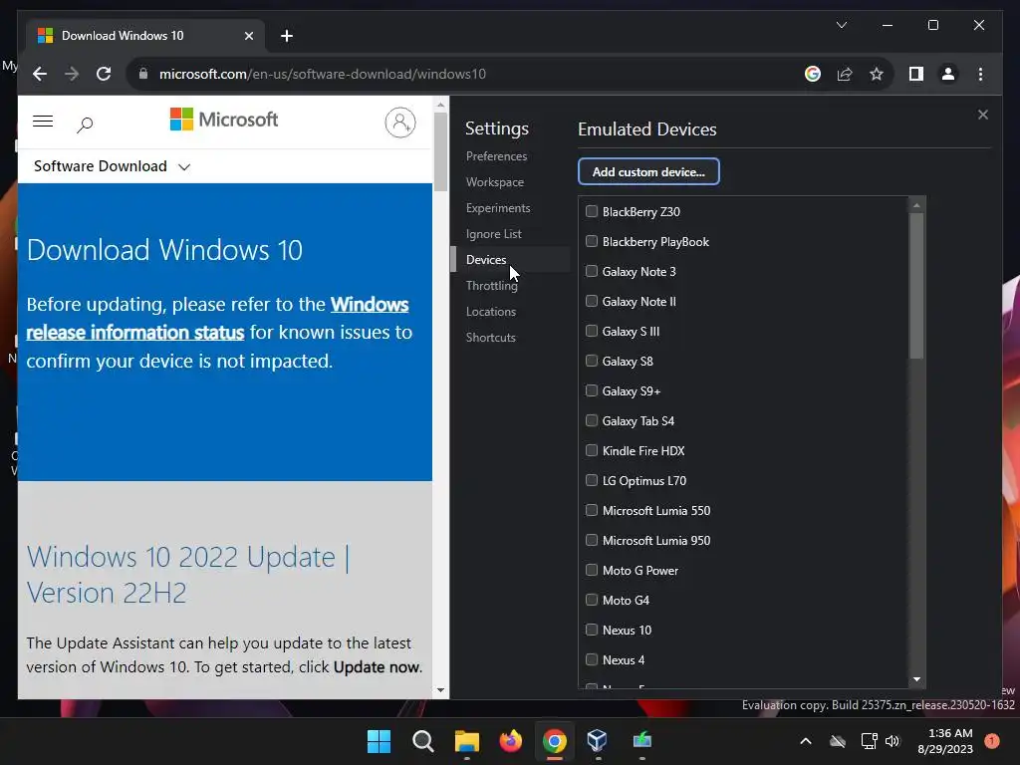
Task: Close the DevTools Settings panel
Action: (983, 115)
